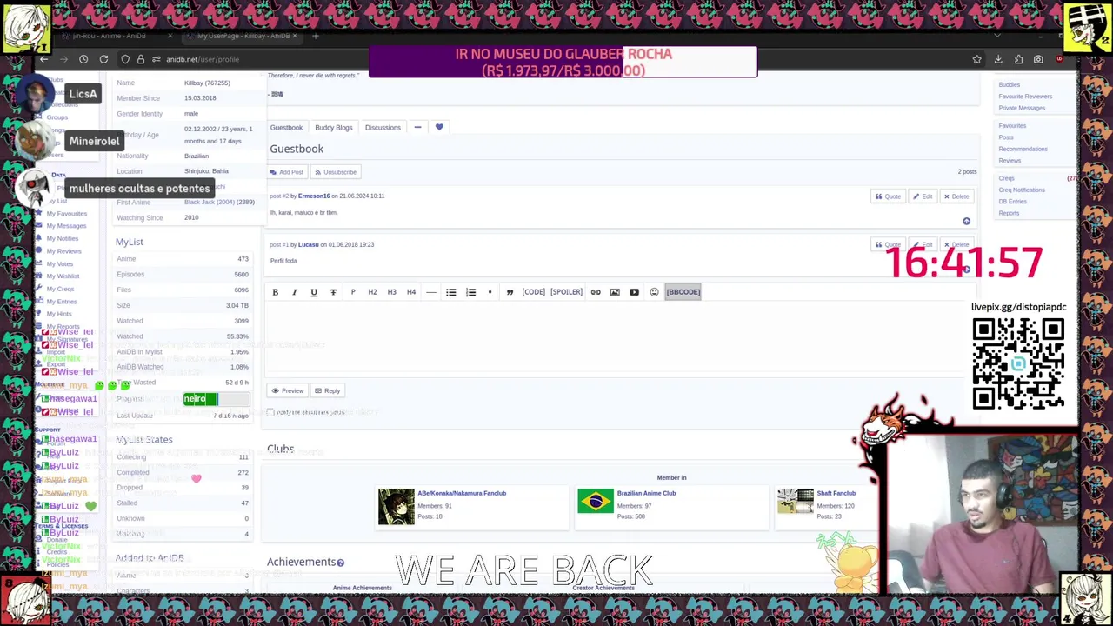1113x626 pixels.
Task: Click the minus tab beside Discussions
Action: 417,128
